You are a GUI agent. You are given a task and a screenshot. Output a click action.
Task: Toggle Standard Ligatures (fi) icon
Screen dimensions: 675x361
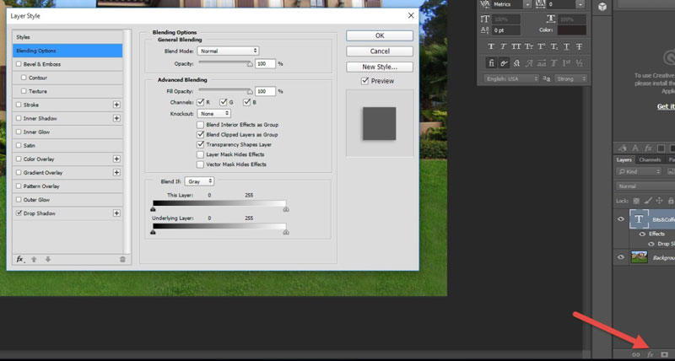pos(491,63)
